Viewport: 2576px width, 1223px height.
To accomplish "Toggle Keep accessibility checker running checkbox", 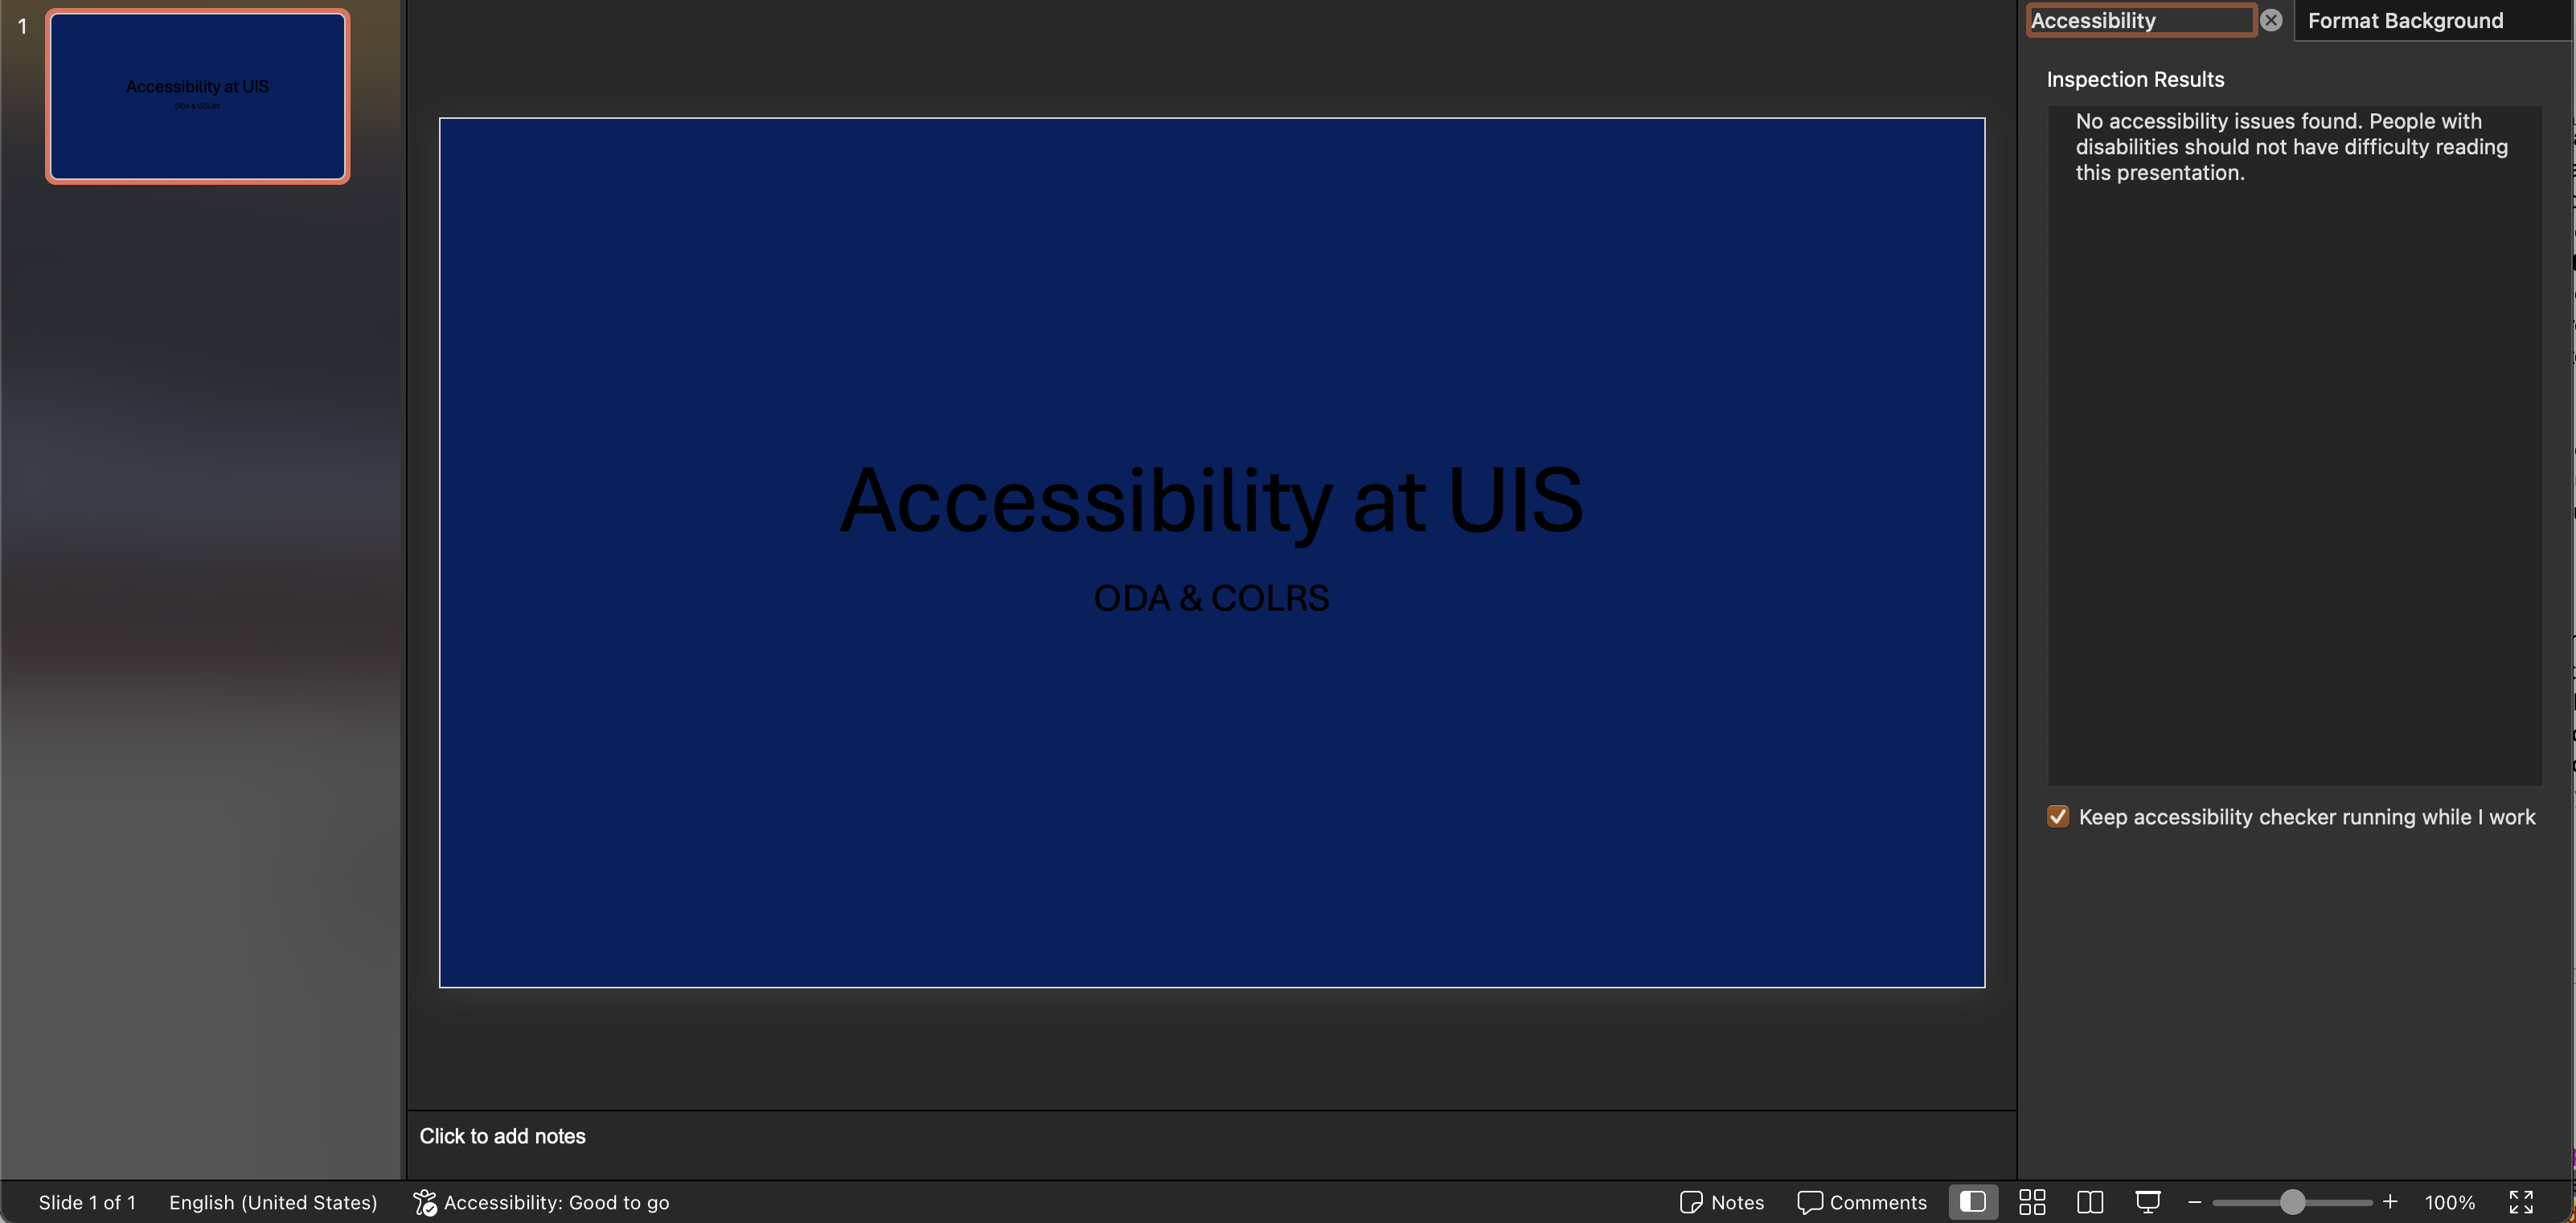I will [2055, 817].
